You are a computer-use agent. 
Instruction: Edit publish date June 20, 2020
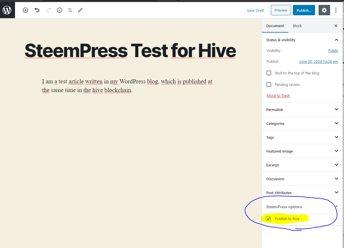click(319, 61)
